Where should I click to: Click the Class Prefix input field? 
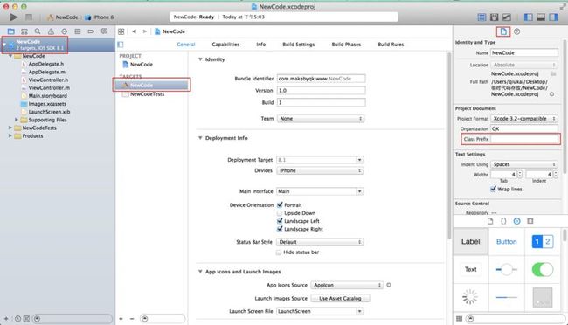(524, 139)
